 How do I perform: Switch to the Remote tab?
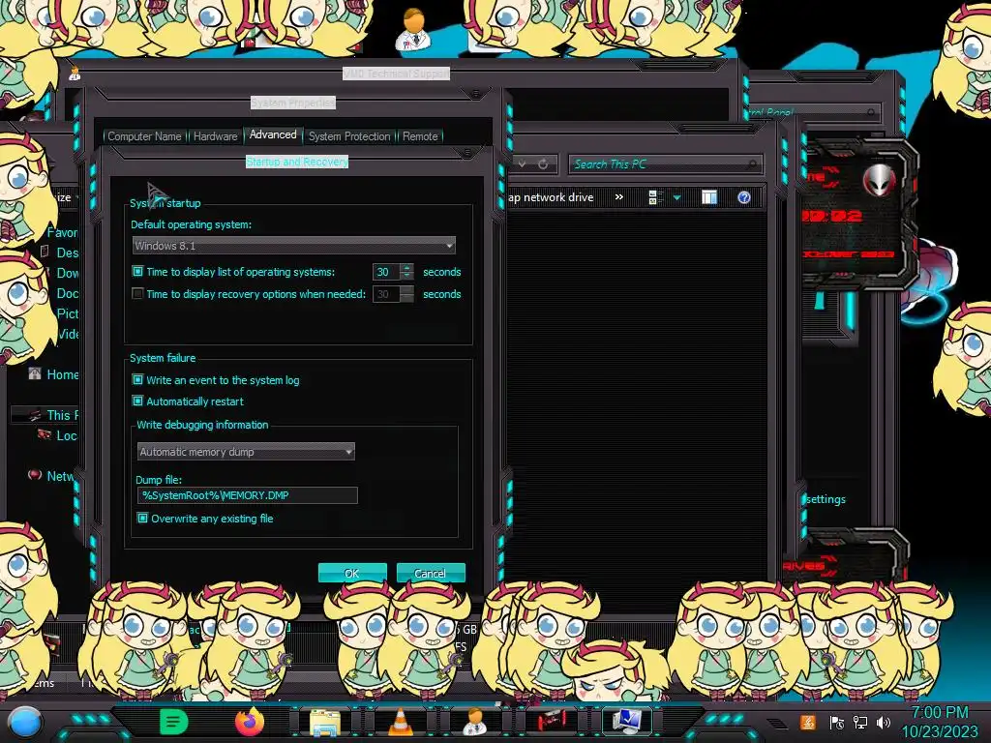pyautogui.click(x=420, y=135)
